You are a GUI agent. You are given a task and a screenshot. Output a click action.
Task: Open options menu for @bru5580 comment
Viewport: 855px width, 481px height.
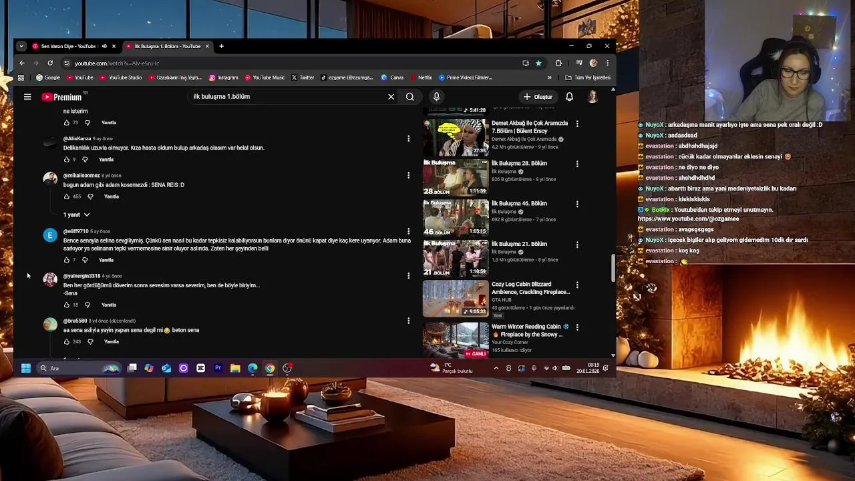pos(408,321)
